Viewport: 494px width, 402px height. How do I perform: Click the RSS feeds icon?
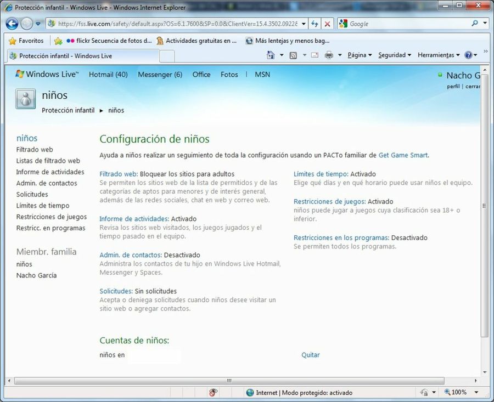click(294, 55)
